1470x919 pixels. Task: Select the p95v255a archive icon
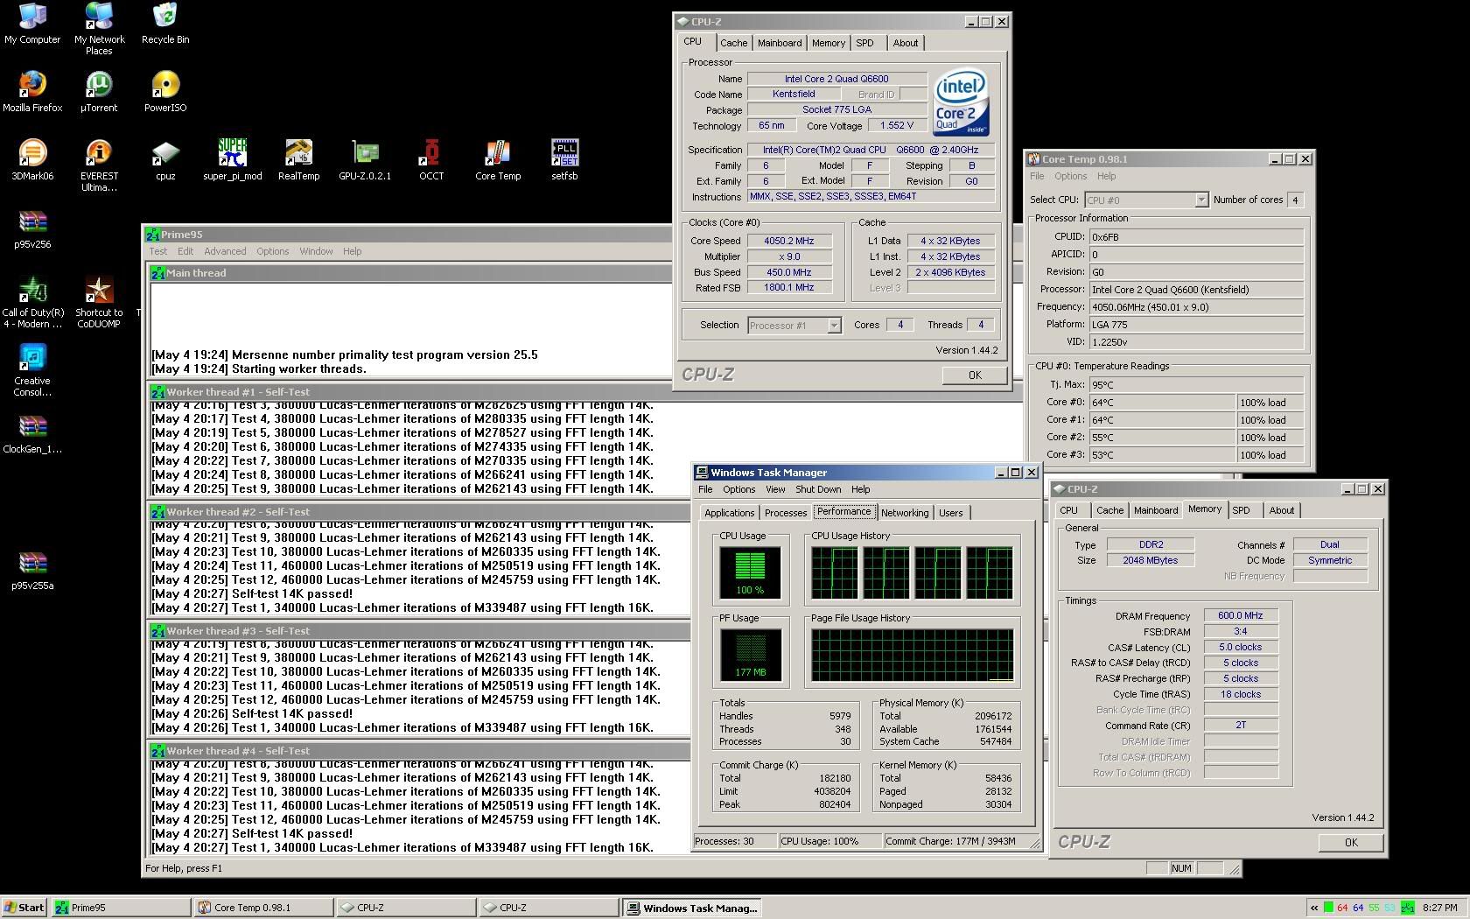tap(32, 570)
